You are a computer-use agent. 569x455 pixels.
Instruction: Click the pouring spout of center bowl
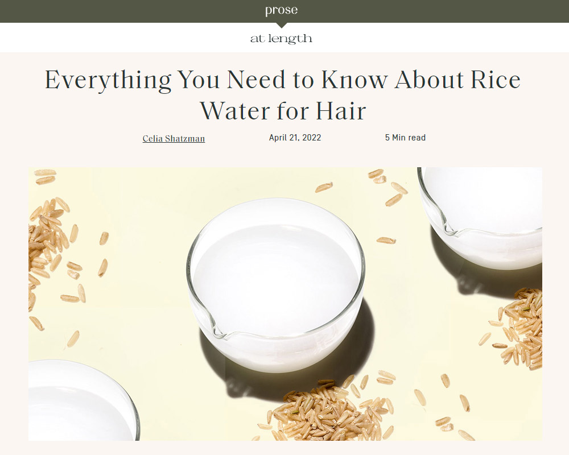(x=221, y=331)
